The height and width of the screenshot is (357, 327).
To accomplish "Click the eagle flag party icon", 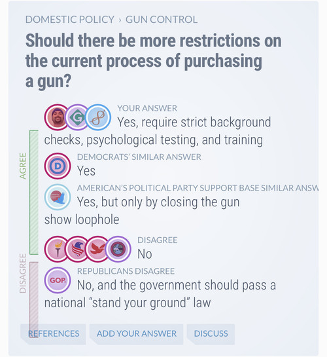I will click(x=78, y=249).
